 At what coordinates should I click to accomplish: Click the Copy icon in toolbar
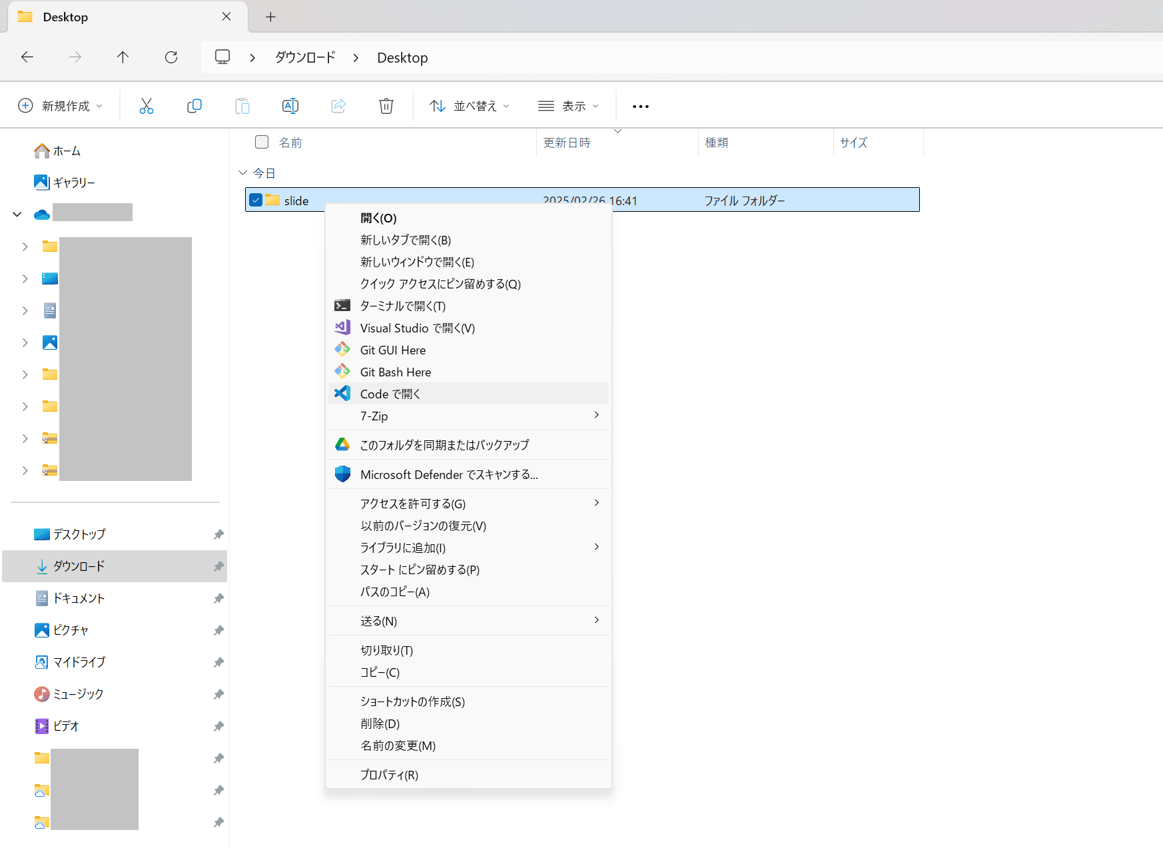pyautogui.click(x=194, y=106)
